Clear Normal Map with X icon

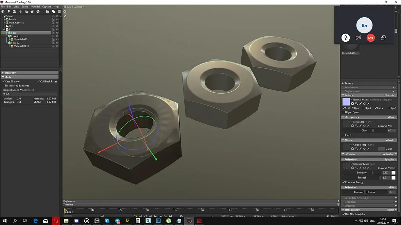(368, 104)
